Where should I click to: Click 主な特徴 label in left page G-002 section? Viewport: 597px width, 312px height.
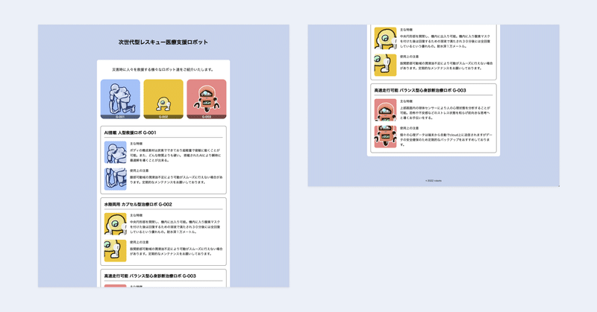point(137,215)
